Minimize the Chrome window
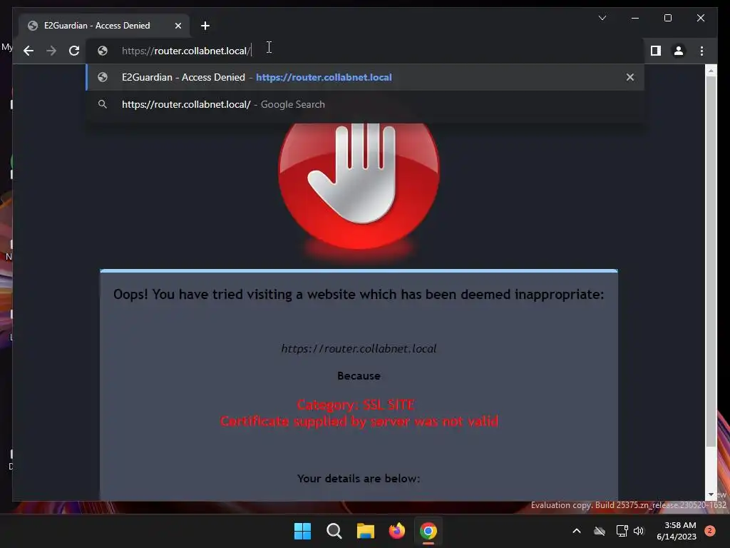This screenshot has width=730, height=548. [635, 18]
